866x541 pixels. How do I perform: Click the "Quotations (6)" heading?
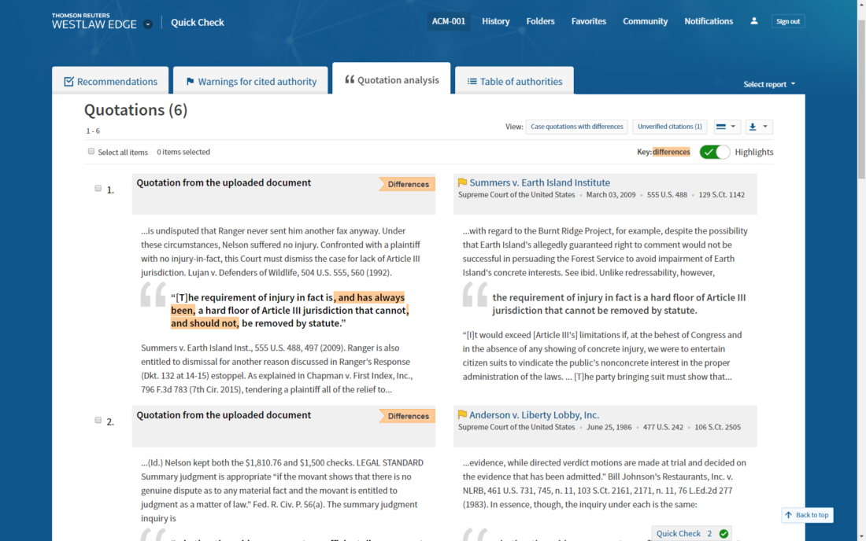tap(136, 110)
